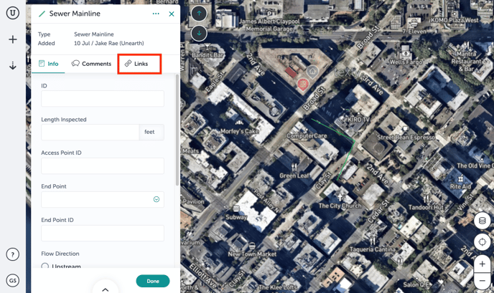The width and height of the screenshot is (494, 293).
Task: Click the pencil icon beside Sewer Mainline
Action: click(x=42, y=14)
